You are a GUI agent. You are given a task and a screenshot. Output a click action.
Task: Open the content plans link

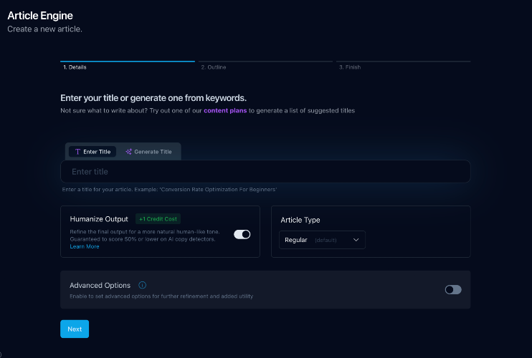point(225,110)
